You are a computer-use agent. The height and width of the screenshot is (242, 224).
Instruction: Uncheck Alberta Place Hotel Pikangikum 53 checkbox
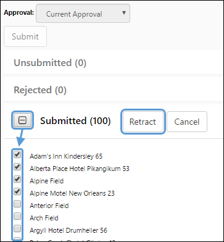pos(17,167)
